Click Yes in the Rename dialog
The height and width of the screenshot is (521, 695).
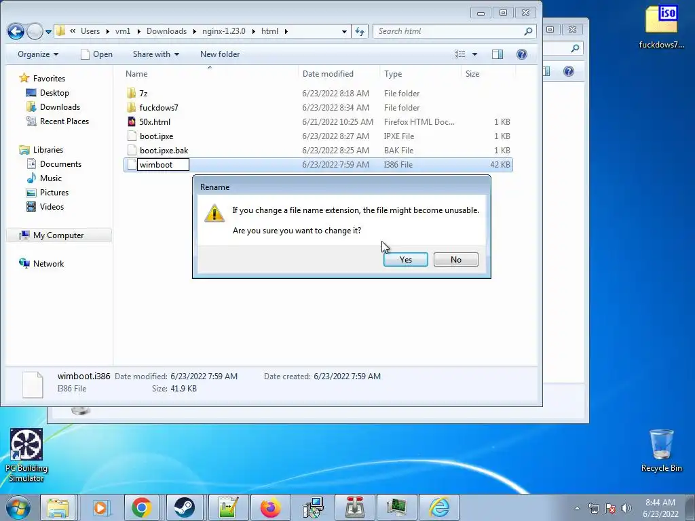(406, 260)
